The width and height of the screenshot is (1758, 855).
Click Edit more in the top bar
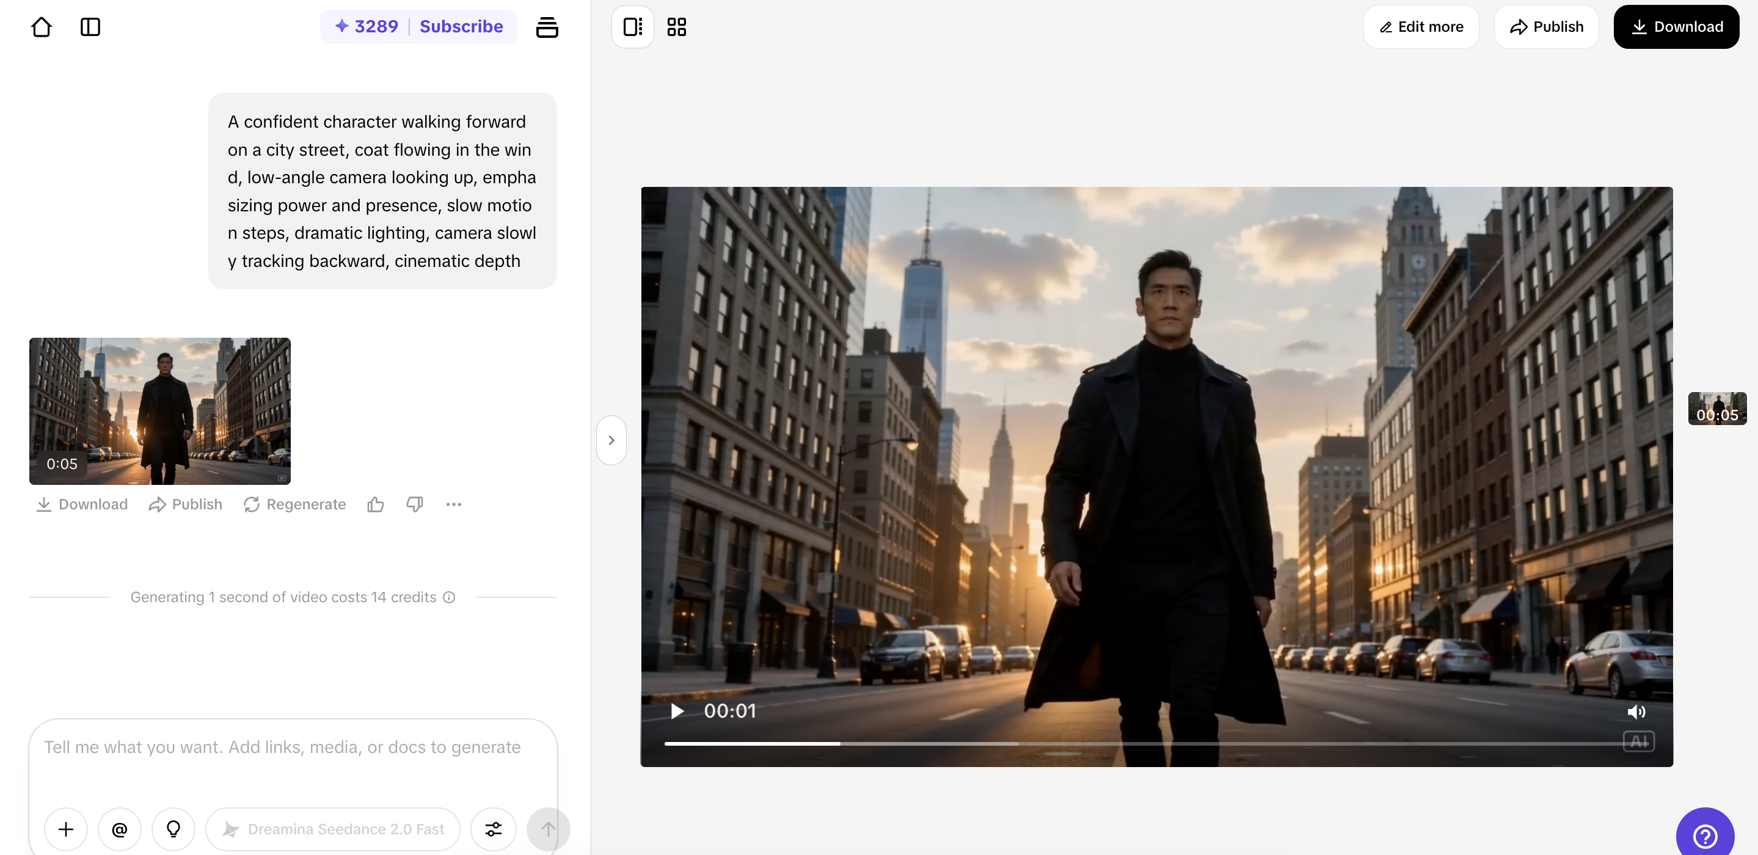point(1420,27)
